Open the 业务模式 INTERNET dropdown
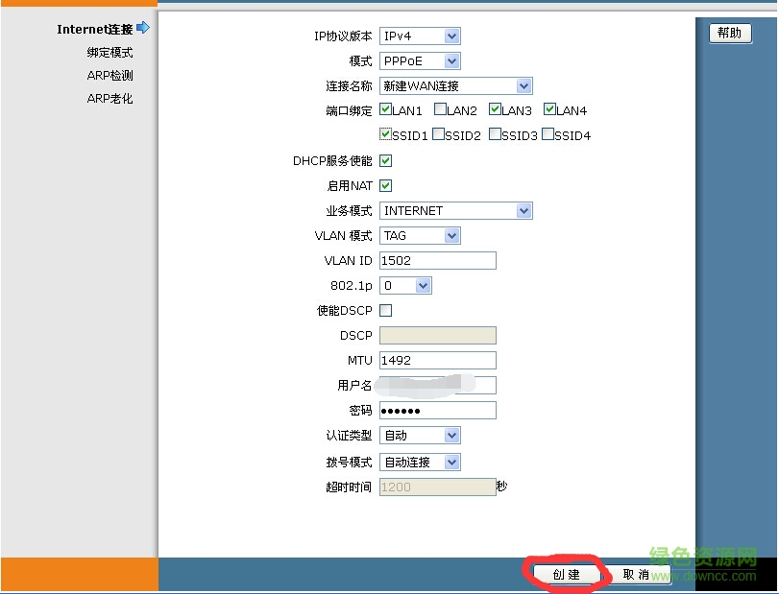 pos(524,210)
